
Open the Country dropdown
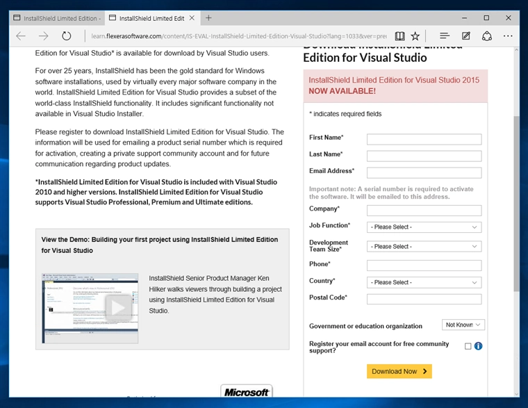(424, 282)
